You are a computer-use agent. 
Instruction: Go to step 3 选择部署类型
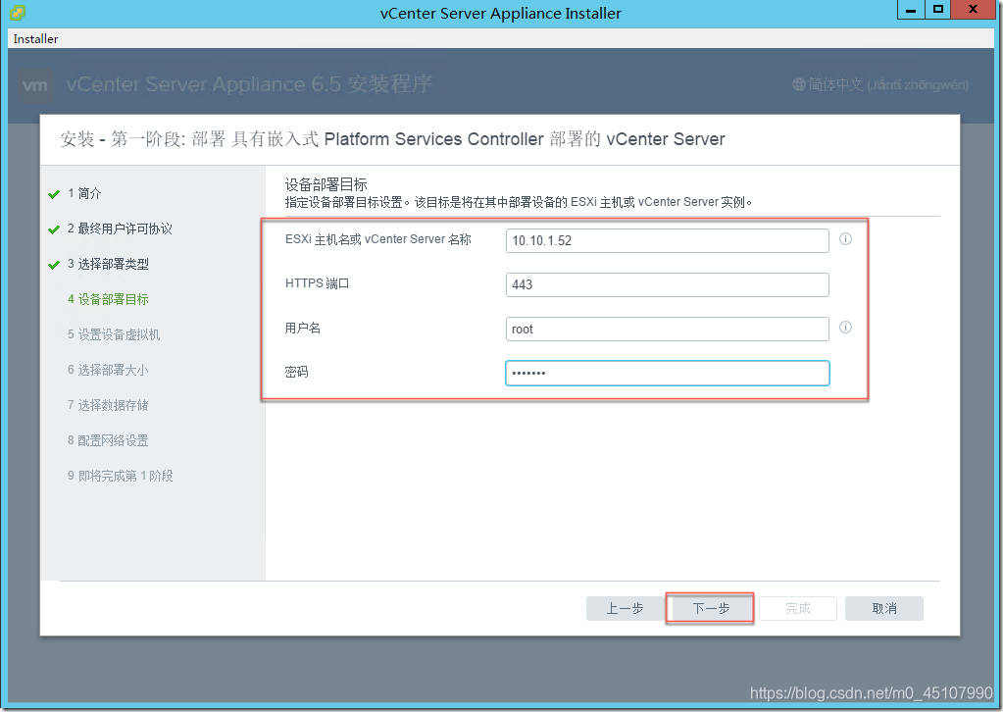pos(108,264)
